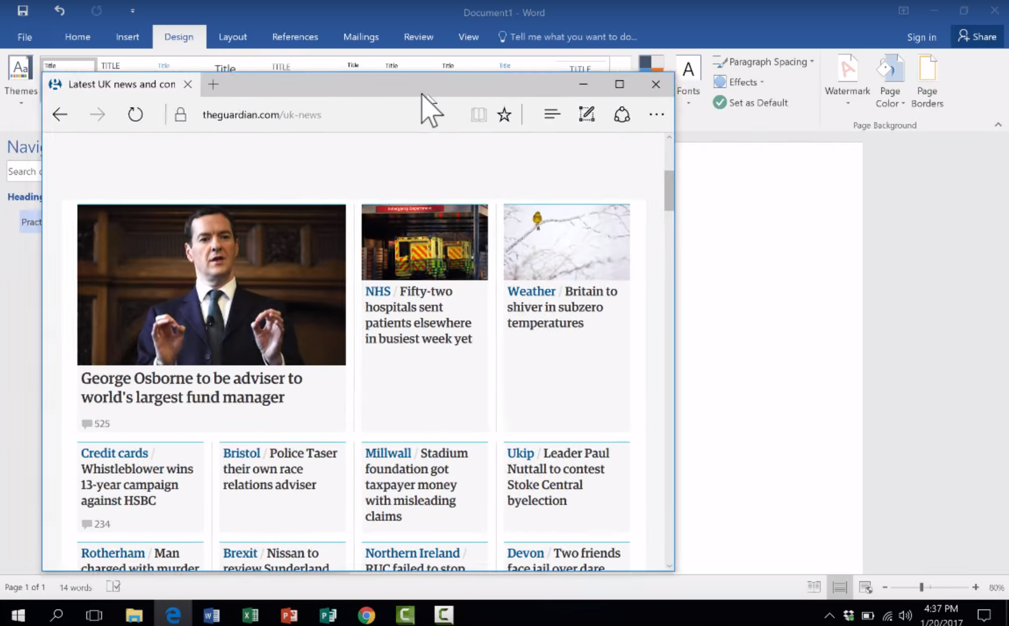Expand Paragraph Spacing options
Viewport: 1009px width, 626px height.
click(x=763, y=61)
